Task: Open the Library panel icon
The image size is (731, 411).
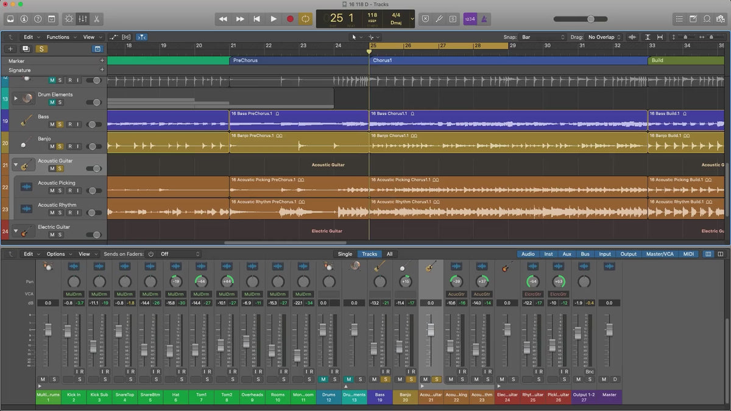Action: point(11,19)
